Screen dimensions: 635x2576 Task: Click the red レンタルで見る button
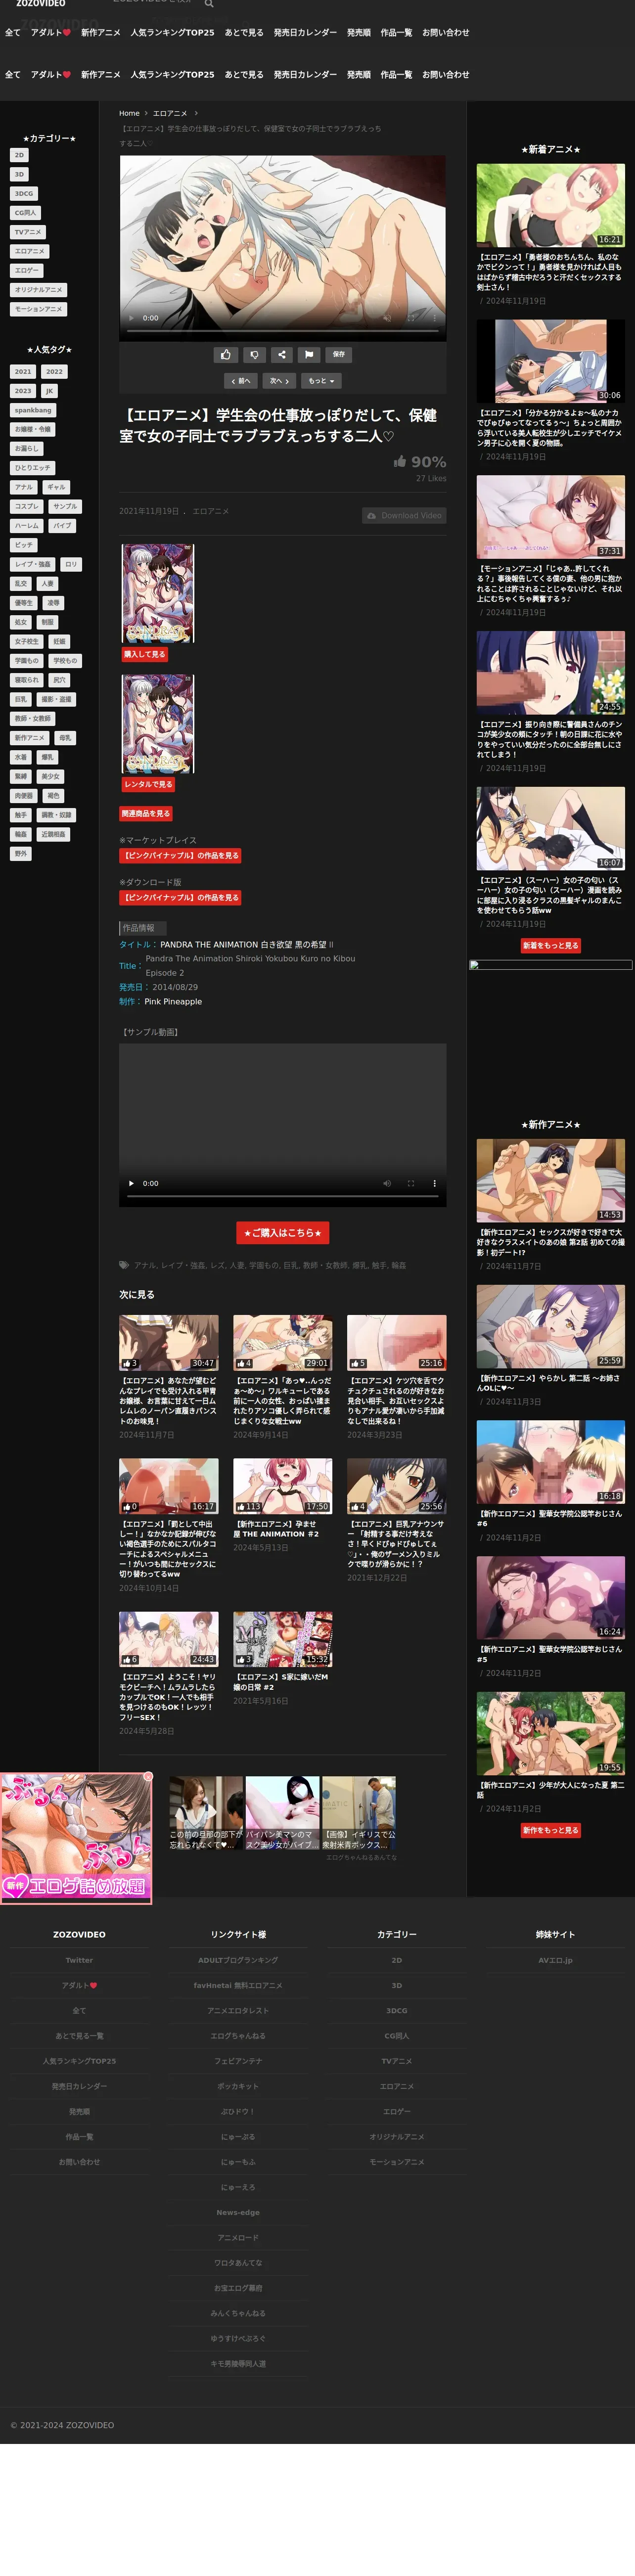[x=148, y=784]
